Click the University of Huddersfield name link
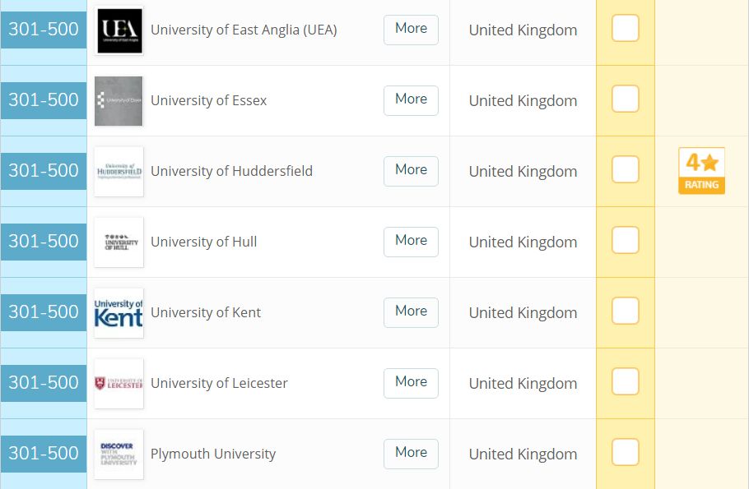 [231, 171]
